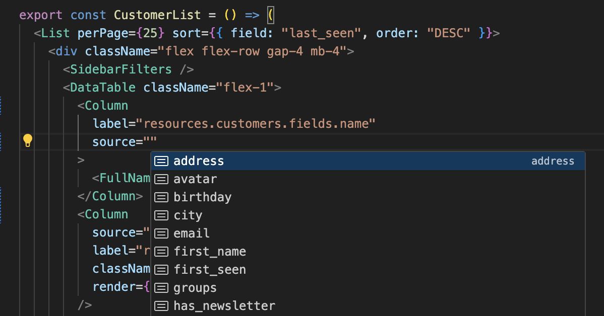604x316 pixels.
Task: Click the quick fix lightbulb icon
Action: click(x=28, y=141)
